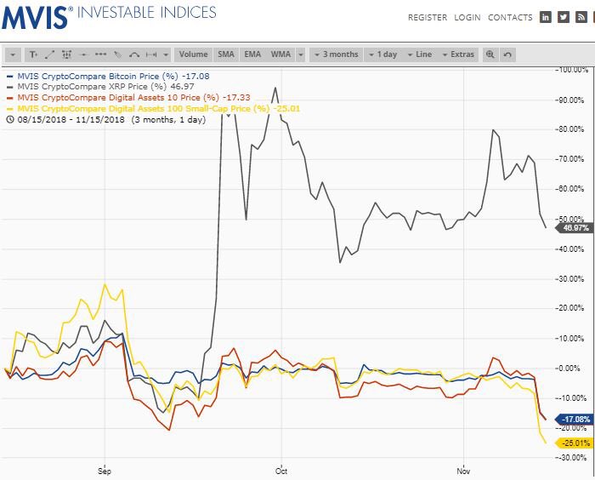Viewport: 595px width, 480px height.
Task: Open the 1 day interval dropdown
Action: click(382, 54)
